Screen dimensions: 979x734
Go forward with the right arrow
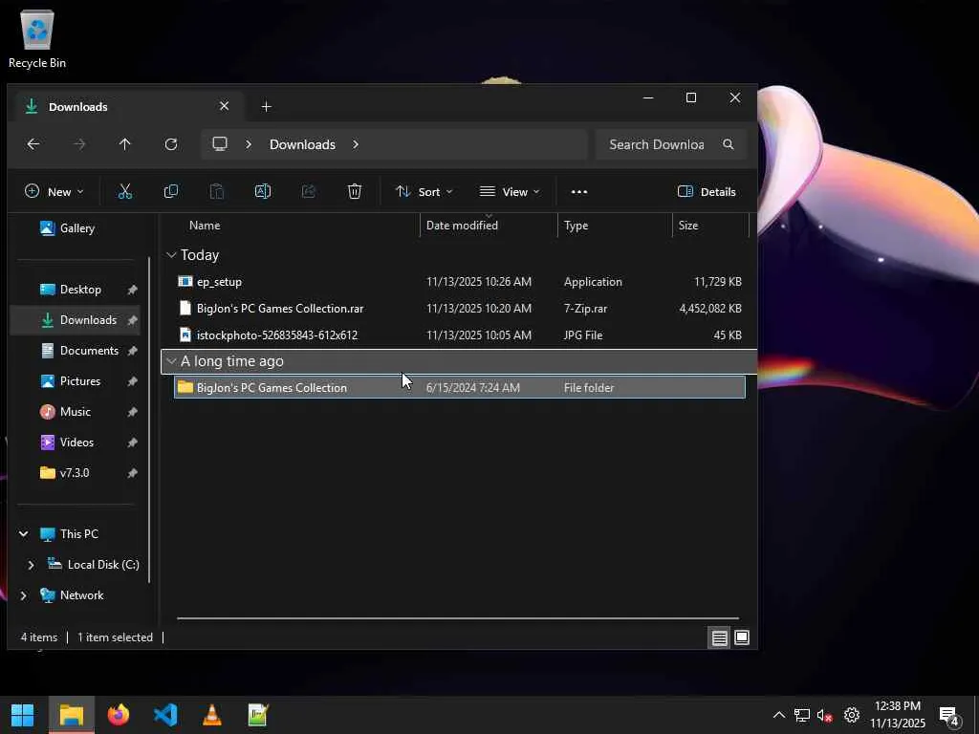pyautogui.click(x=79, y=144)
